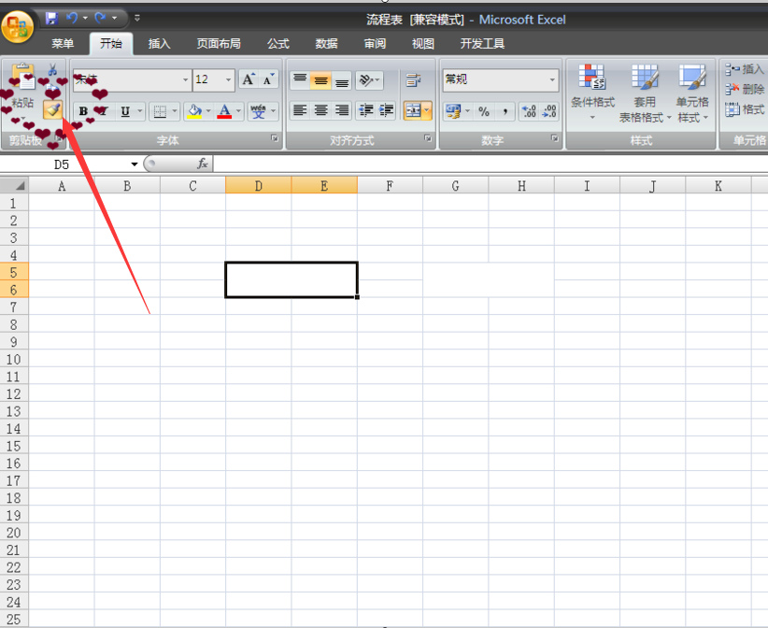
Task: Apply percent style to the cell
Action: tap(484, 112)
